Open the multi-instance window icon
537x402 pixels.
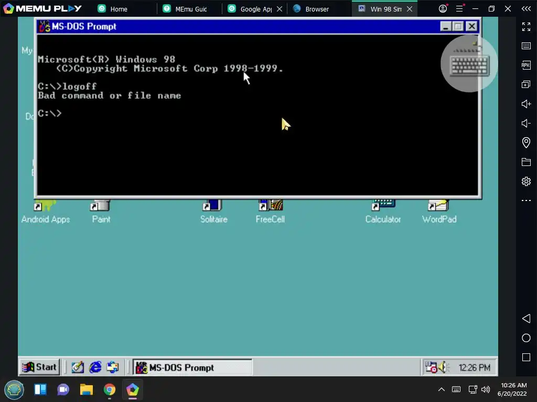coord(526,84)
